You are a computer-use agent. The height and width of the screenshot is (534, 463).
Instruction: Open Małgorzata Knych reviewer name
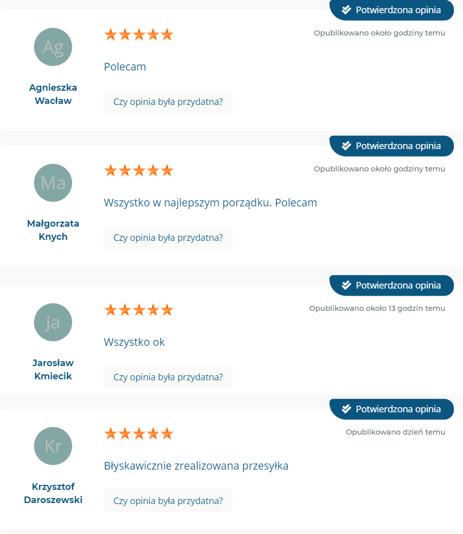(x=53, y=230)
